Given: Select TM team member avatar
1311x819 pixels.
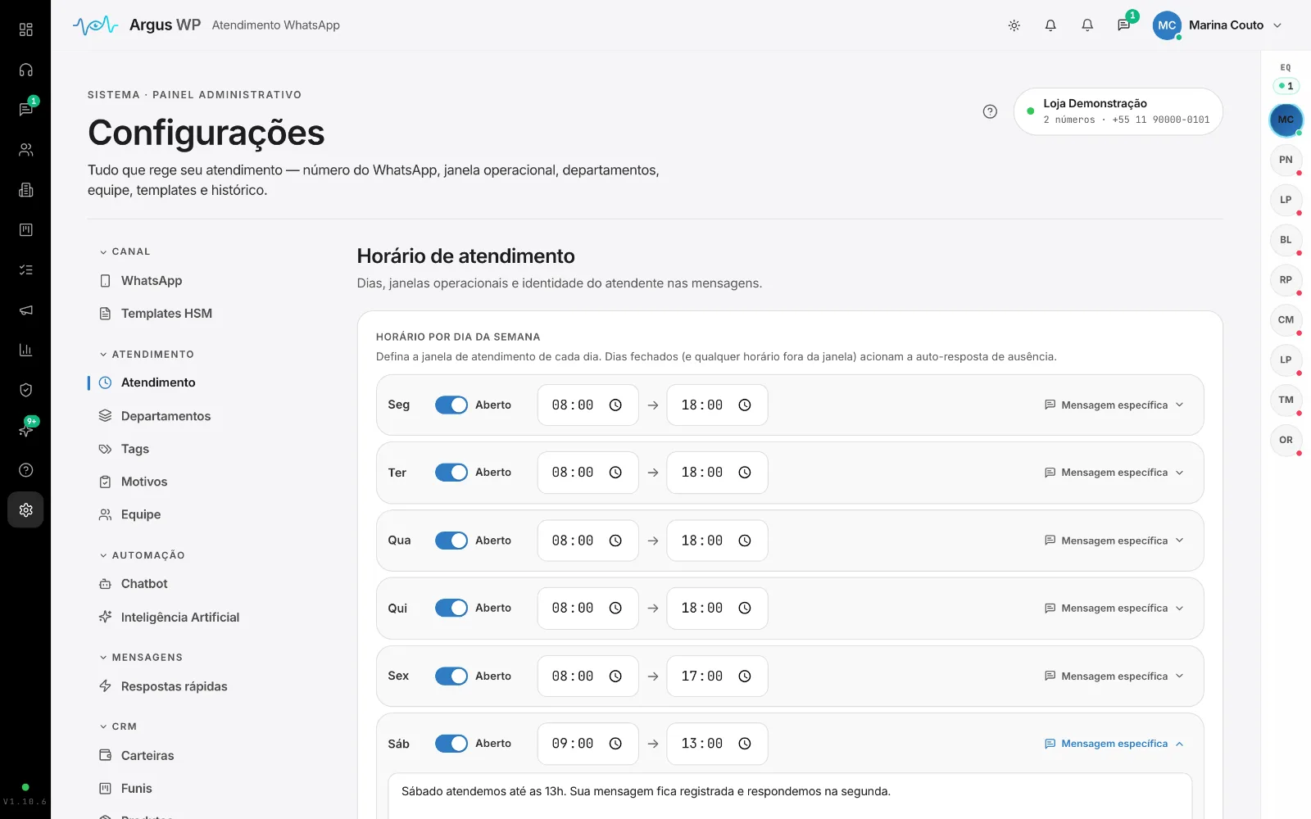Looking at the screenshot, I should [1286, 400].
